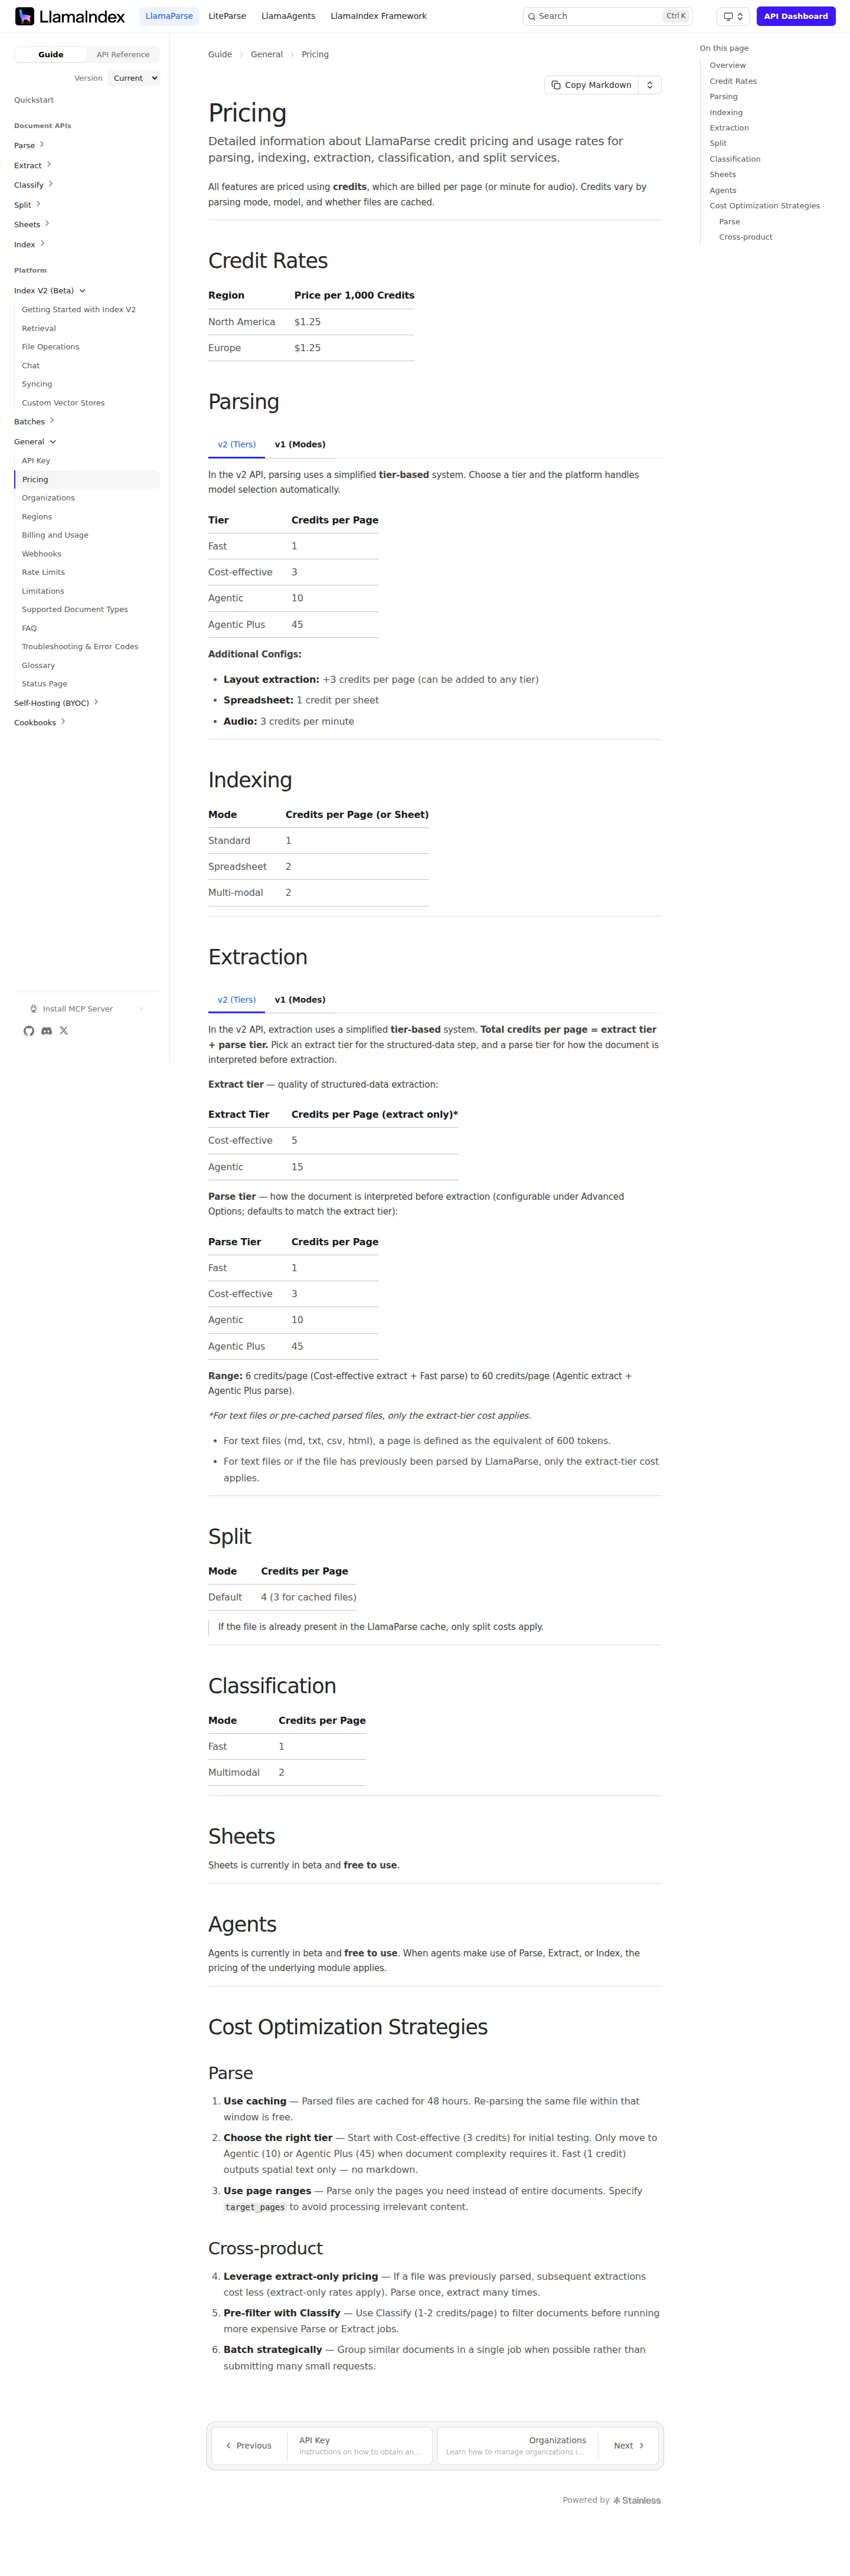This screenshot has width=850, height=2576.
Task: Click the Install MCP Server plug icon
Action: 34,1009
